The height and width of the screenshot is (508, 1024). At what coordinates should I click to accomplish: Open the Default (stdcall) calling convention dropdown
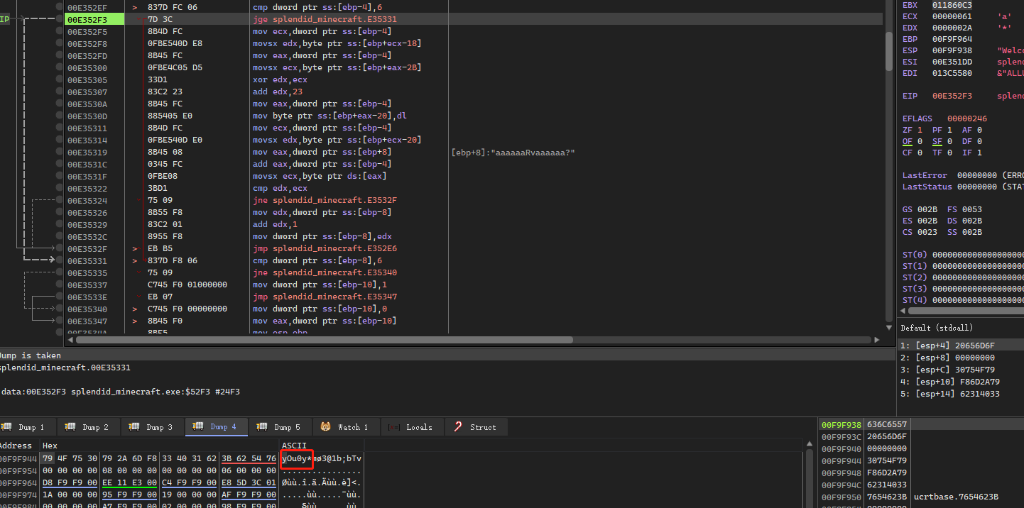[937, 328]
